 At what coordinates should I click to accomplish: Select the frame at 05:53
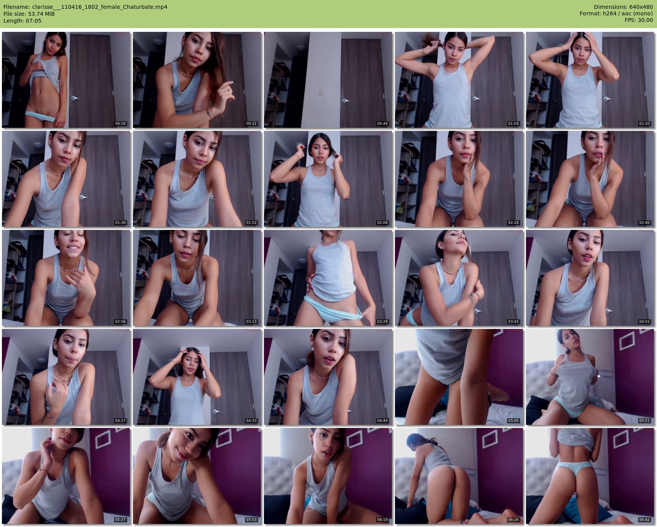pos(197,476)
